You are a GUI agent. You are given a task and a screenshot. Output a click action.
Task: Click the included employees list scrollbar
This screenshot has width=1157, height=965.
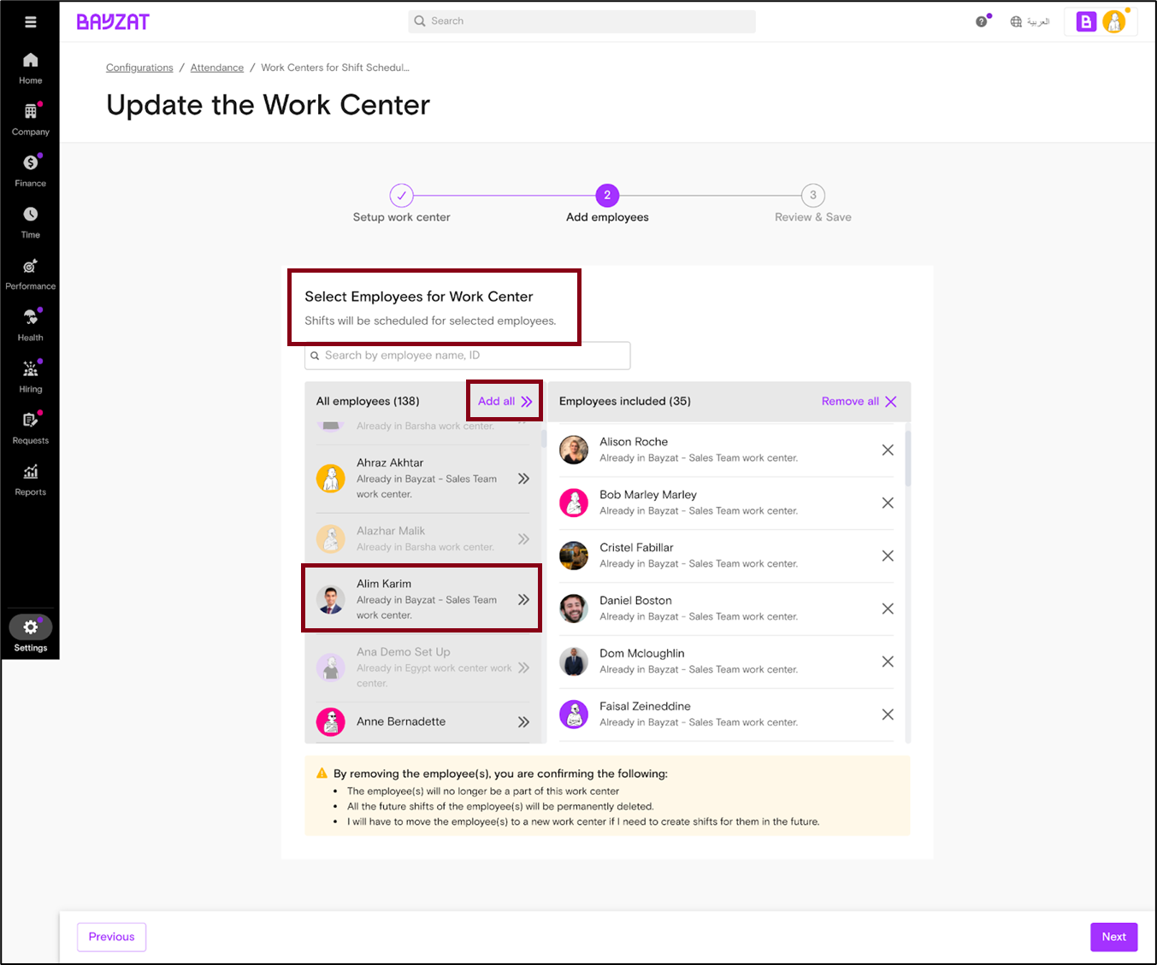pyautogui.click(x=907, y=458)
